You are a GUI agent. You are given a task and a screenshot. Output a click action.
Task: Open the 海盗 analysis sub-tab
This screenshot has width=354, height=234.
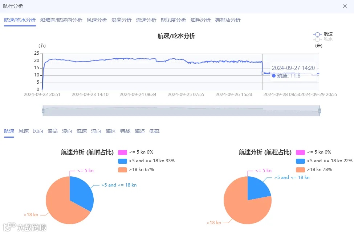click(x=139, y=131)
